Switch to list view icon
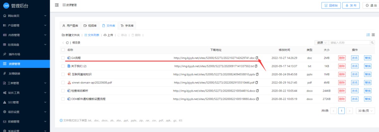 point(368,35)
